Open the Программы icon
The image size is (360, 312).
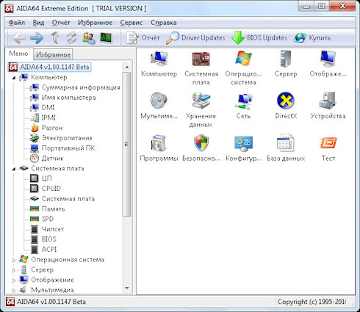[159, 148]
